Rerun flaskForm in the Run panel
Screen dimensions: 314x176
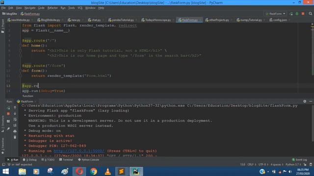pyautogui.click(x=8, y=108)
